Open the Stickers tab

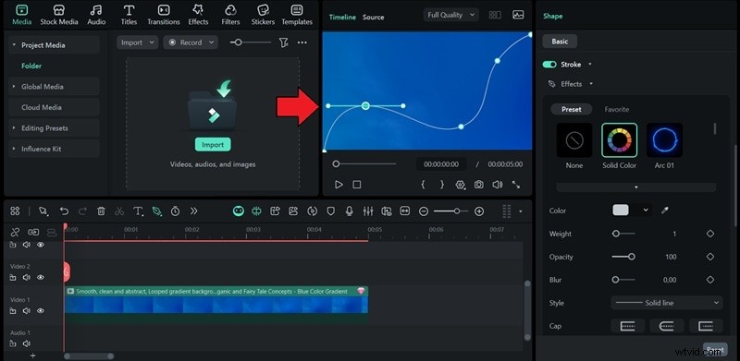pos(263,15)
